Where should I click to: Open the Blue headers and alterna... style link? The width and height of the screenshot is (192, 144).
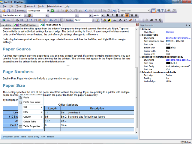point(178,38)
